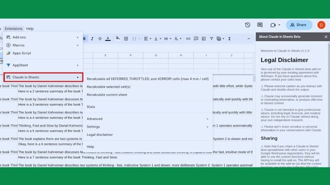Click the Sharing heading in sidebar
Image resolution: width=330 pixels, height=185 pixels.
coord(269,138)
